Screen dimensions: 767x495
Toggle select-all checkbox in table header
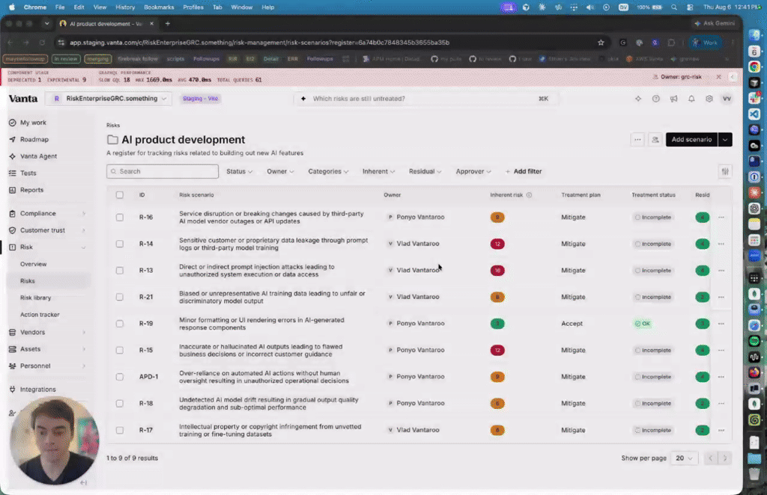coord(119,194)
